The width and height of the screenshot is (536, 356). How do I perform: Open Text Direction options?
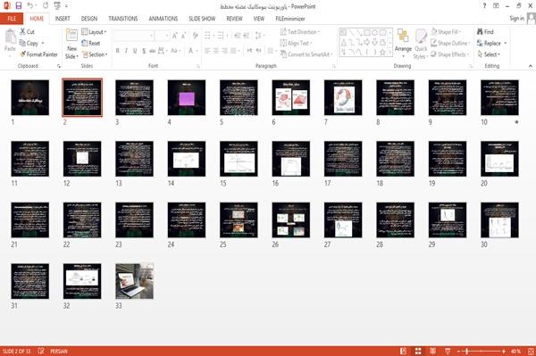coord(300,32)
